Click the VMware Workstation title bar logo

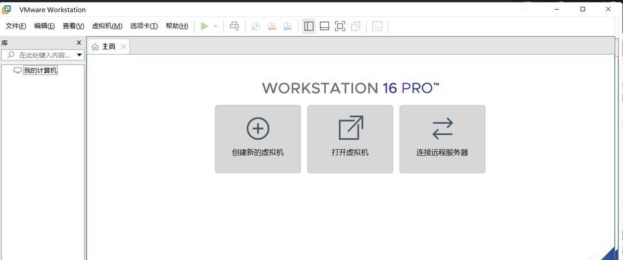pos(7,9)
